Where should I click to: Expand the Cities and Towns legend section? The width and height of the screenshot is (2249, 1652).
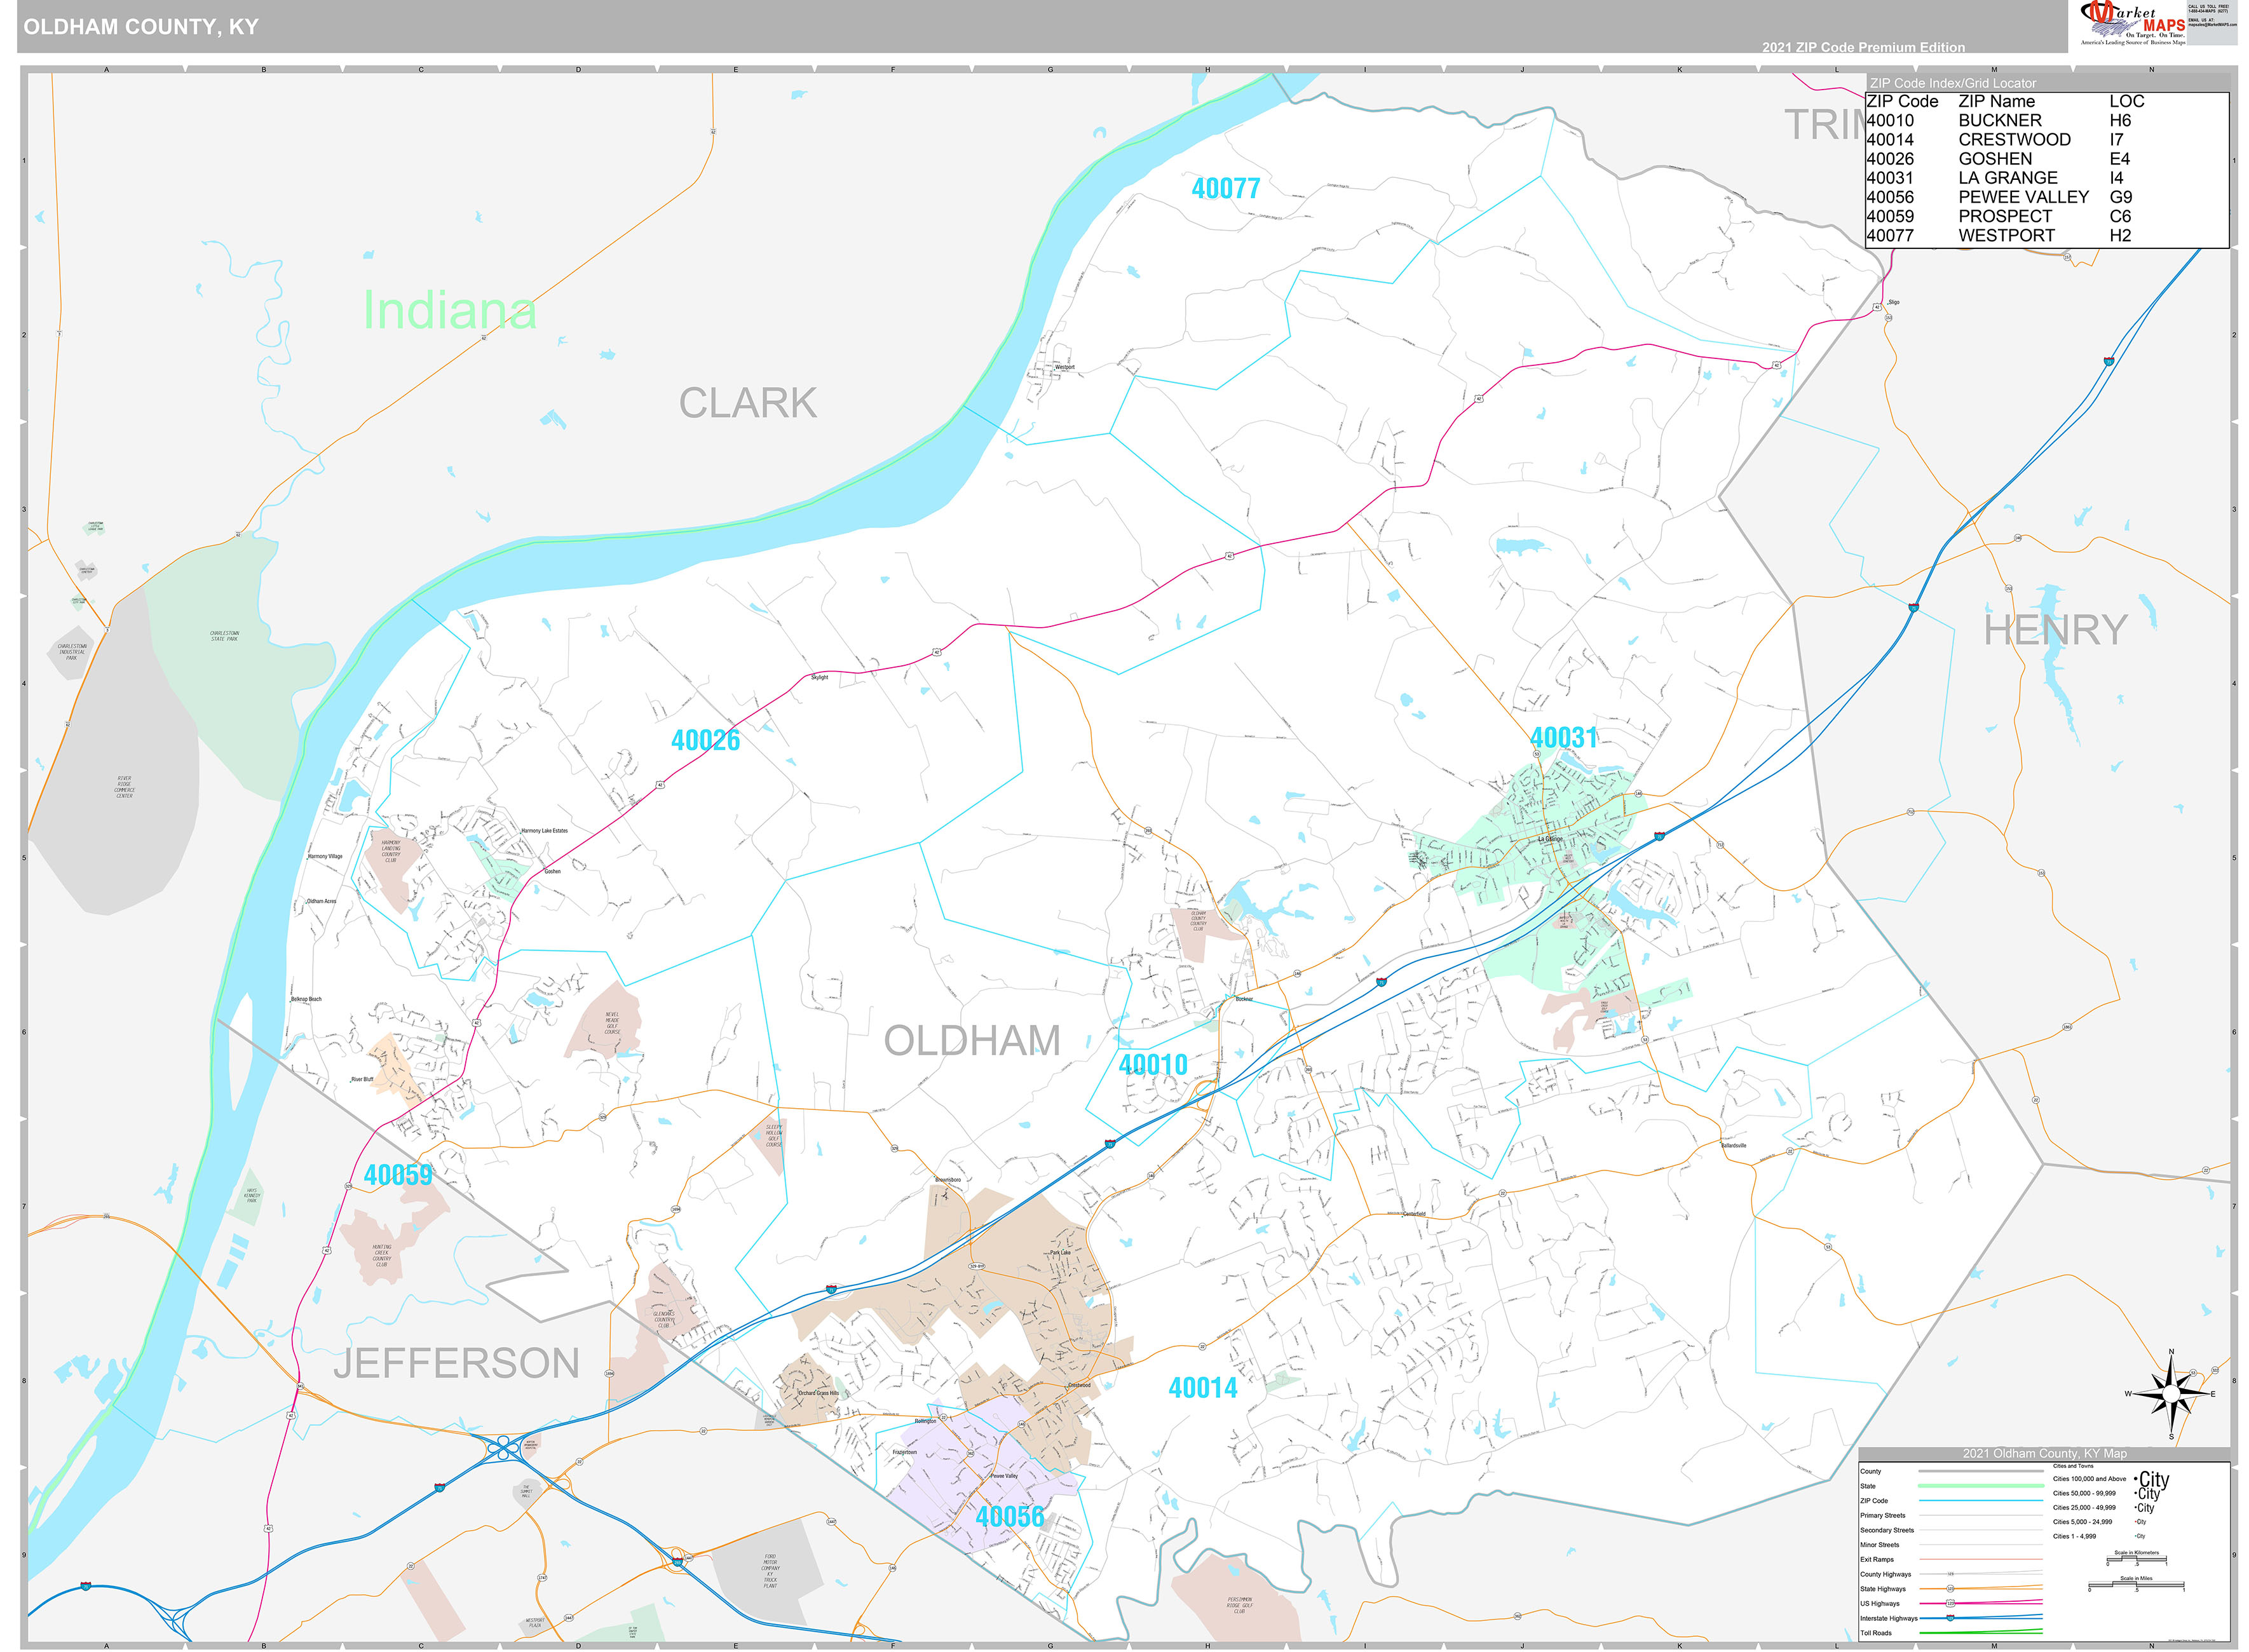coord(2073,1466)
